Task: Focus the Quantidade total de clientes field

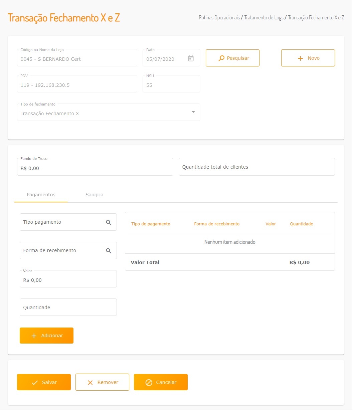Action: click(256, 167)
